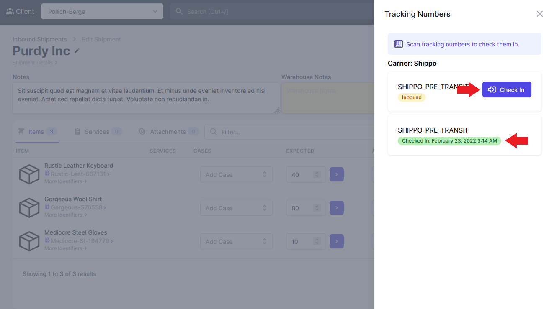
Task: Click the first SHIPPO_PRE_TRANSIT tracking number
Action: (x=433, y=87)
